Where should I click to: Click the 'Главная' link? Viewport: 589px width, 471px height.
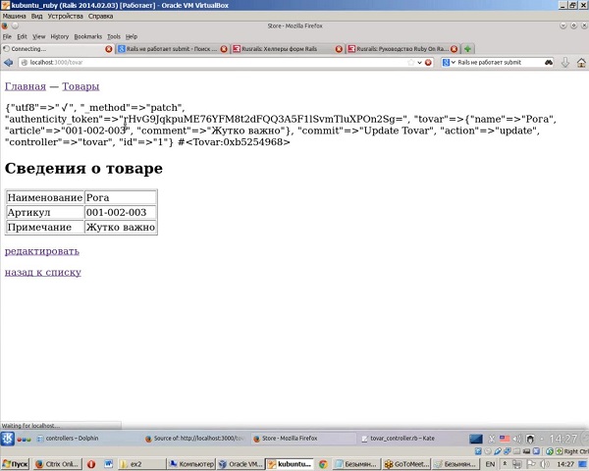tap(25, 87)
